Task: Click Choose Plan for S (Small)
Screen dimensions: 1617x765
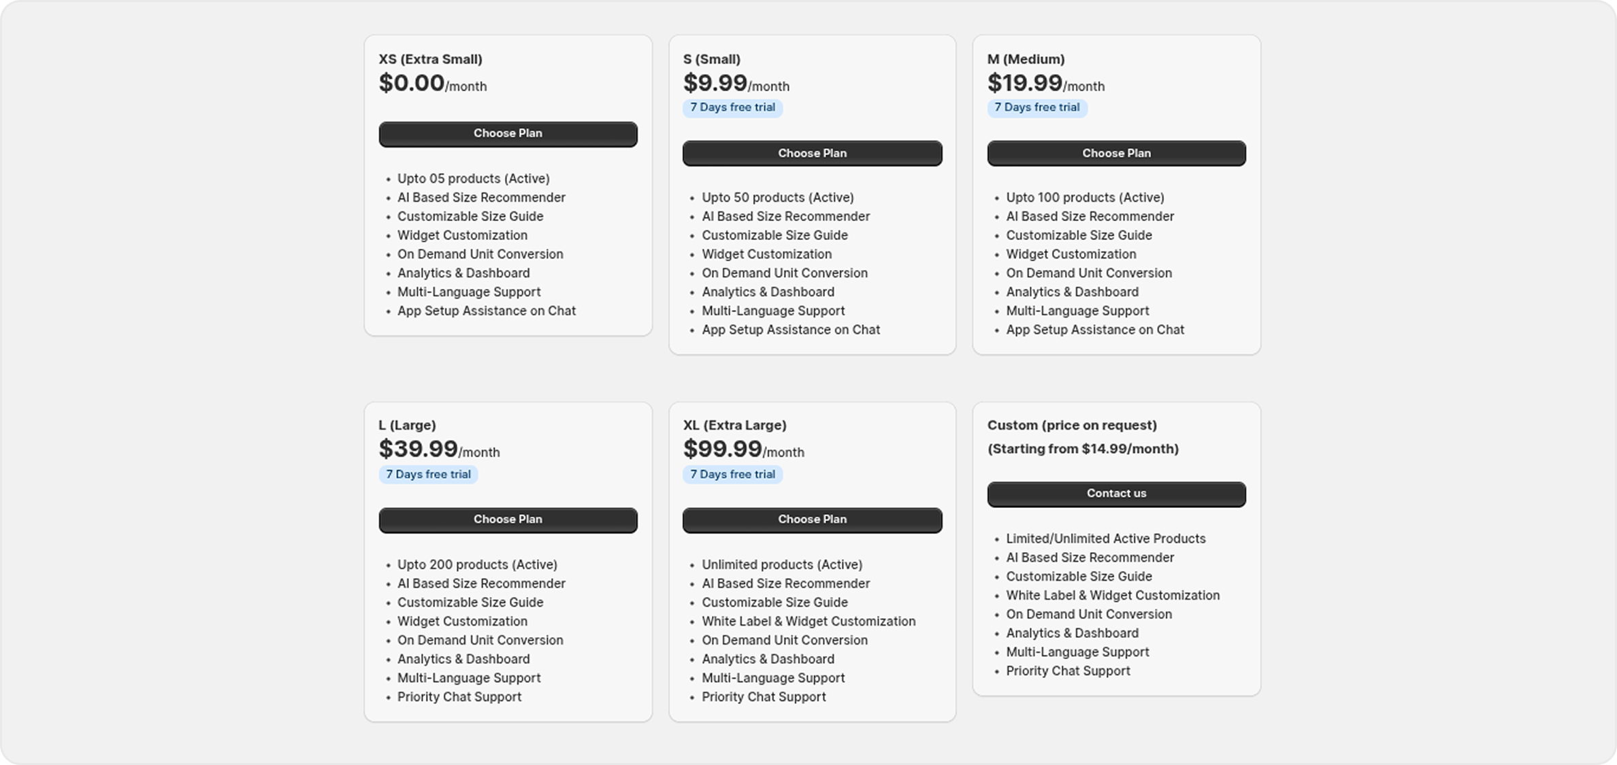Action: pos(812,154)
